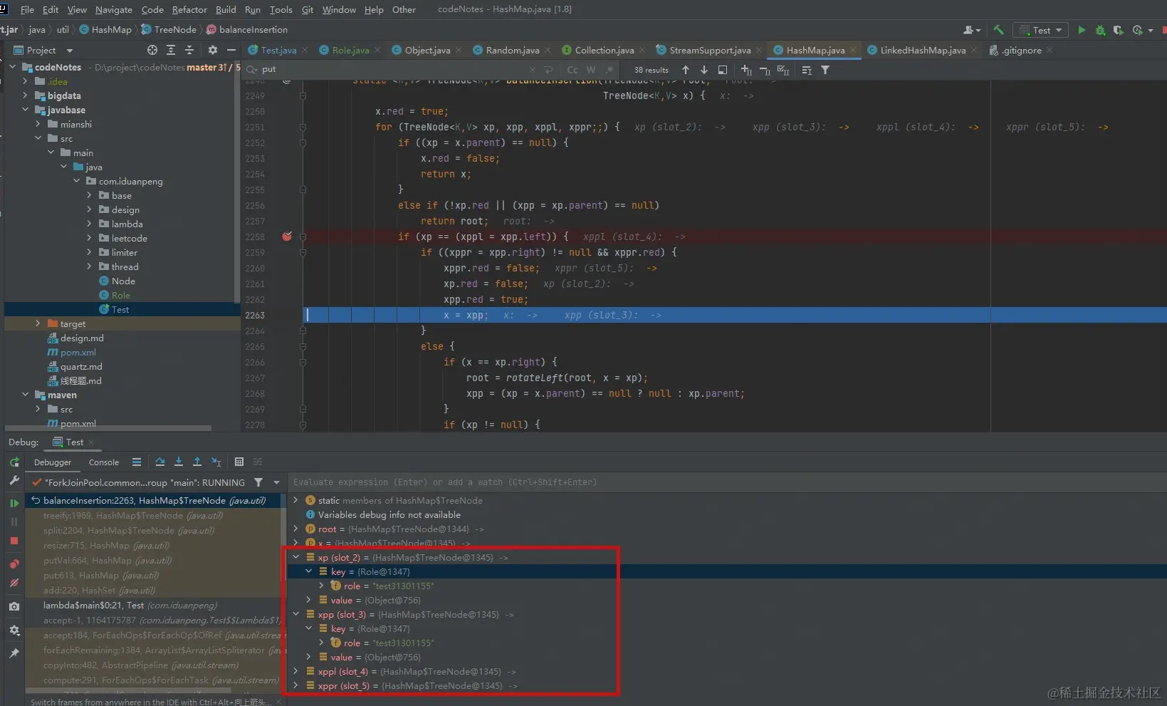Expand the bigdata folder
The image size is (1167, 706).
(26, 95)
